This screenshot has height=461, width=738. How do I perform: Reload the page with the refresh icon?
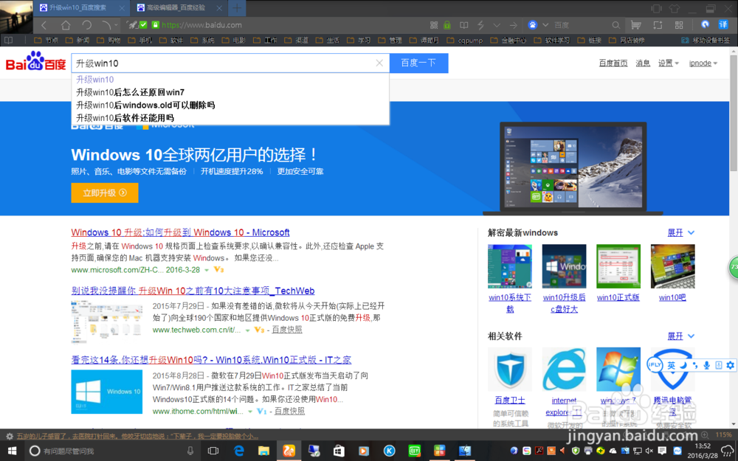[86, 25]
